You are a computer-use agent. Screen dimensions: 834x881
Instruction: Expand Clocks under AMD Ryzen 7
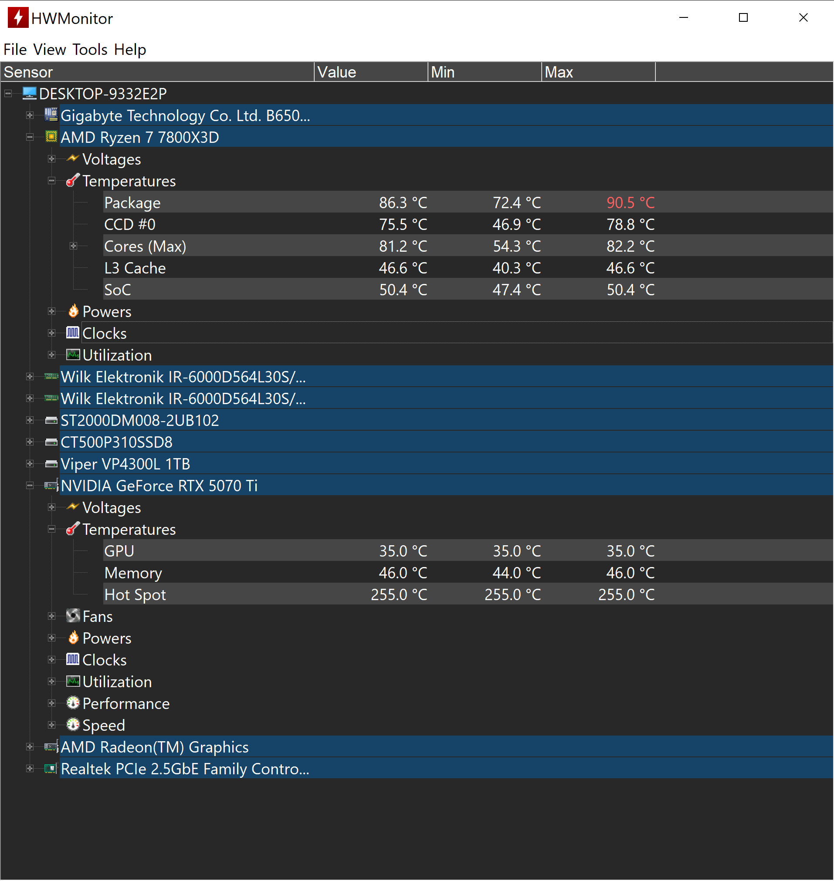tap(51, 333)
